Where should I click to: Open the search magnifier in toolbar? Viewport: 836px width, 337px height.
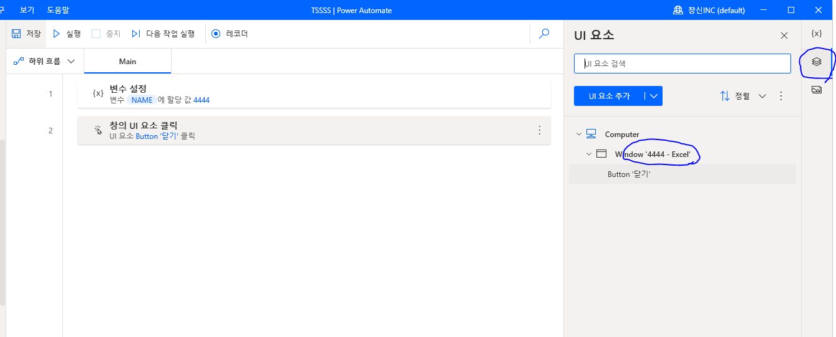tap(545, 34)
